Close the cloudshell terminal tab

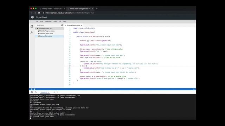coord(49,92)
